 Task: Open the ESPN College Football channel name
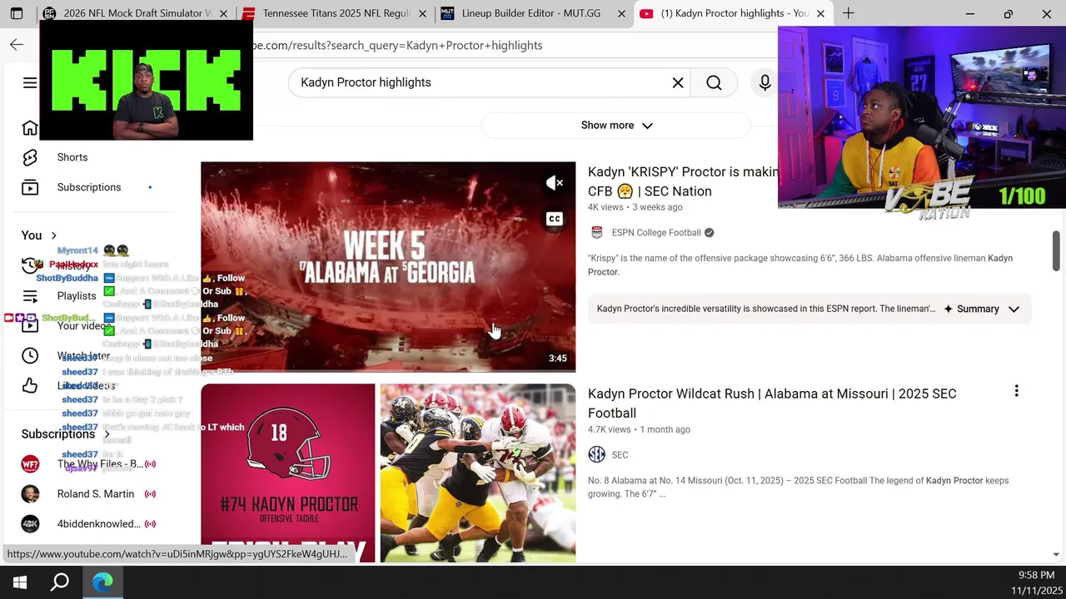656,233
